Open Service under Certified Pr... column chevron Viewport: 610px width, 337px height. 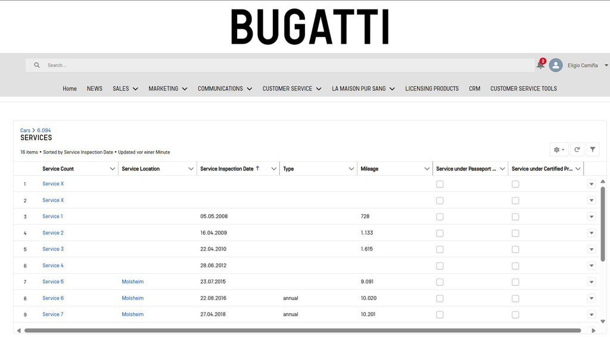click(x=578, y=168)
